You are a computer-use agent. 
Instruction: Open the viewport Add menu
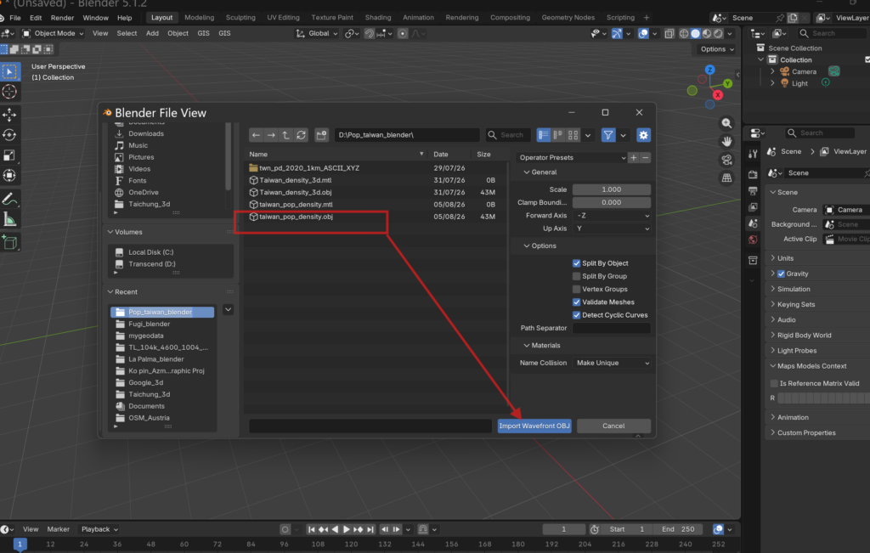click(x=152, y=33)
